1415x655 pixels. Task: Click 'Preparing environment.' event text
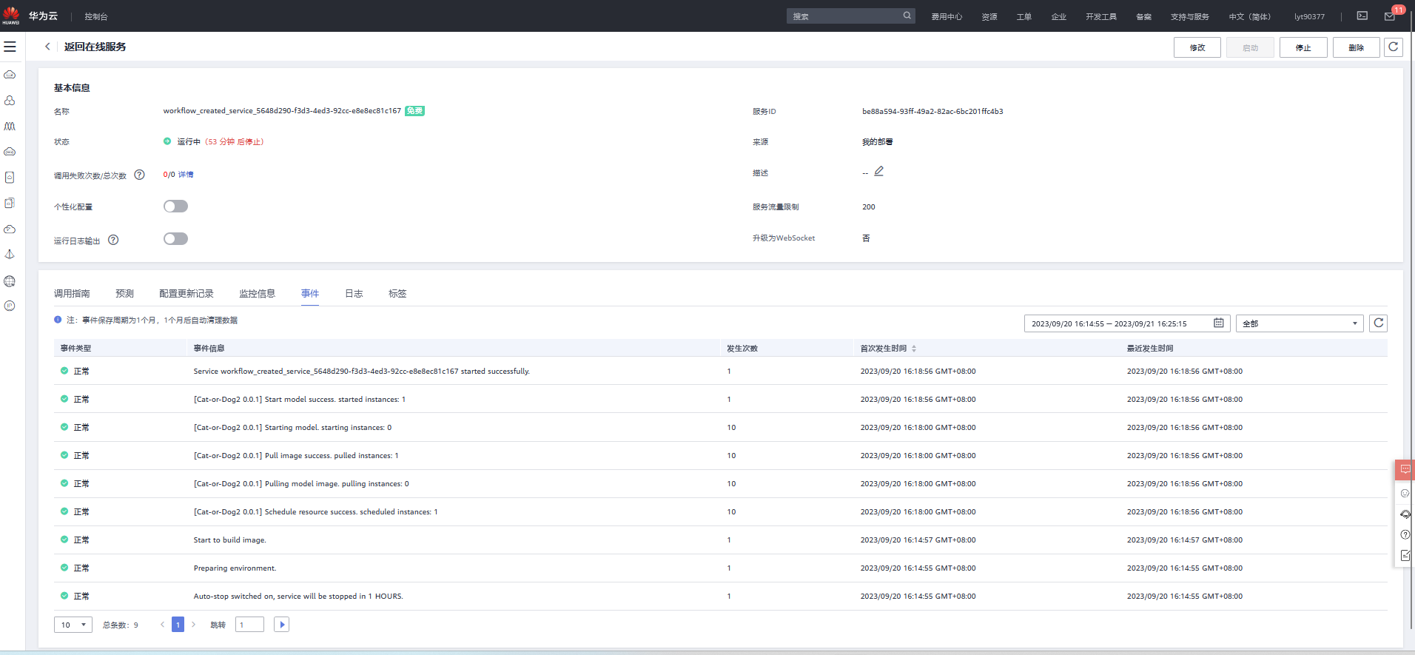[x=235, y=568]
